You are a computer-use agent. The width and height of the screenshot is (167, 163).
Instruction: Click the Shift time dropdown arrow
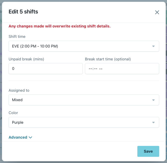point(154,46)
